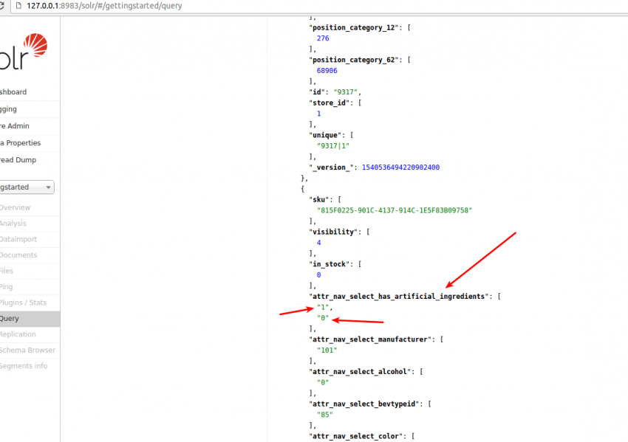Image resolution: width=628 pixels, height=442 pixels.
Task: Click the id value "9317"
Action: click(345, 92)
